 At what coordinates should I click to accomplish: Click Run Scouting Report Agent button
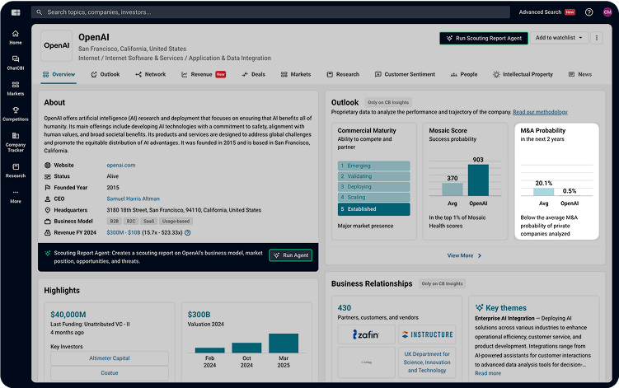coord(482,38)
